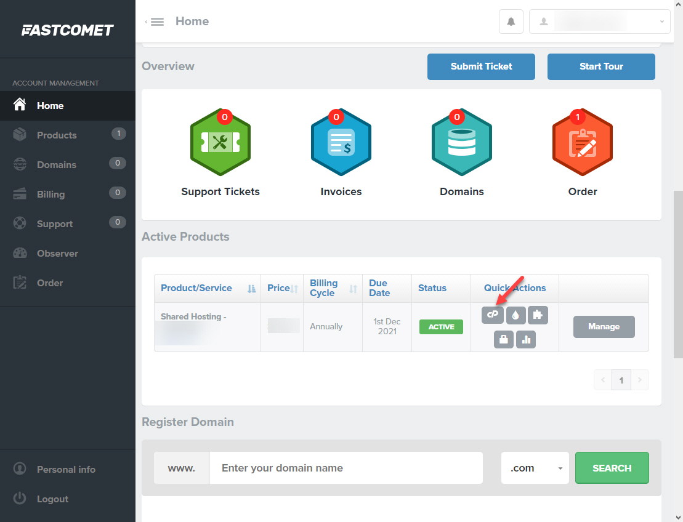Click the ACTIVE status badge
The width and height of the screenshot is (683, 522).
click(441, 327)
